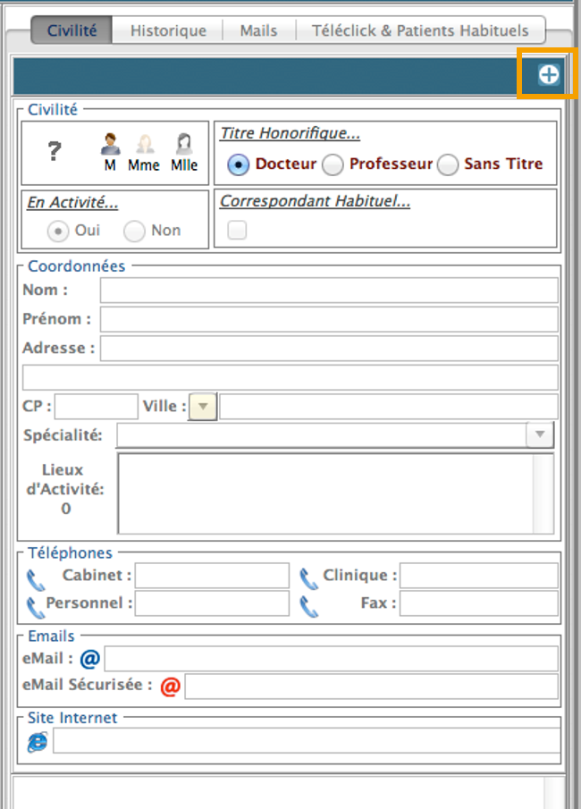The height and width of the screenshot is (809, 581).
Task: Open Téléclick & Patients Habituels tab
Action: point(420,30)
